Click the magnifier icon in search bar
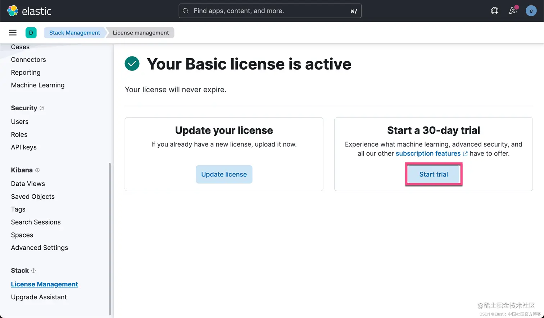 [186, 11]
